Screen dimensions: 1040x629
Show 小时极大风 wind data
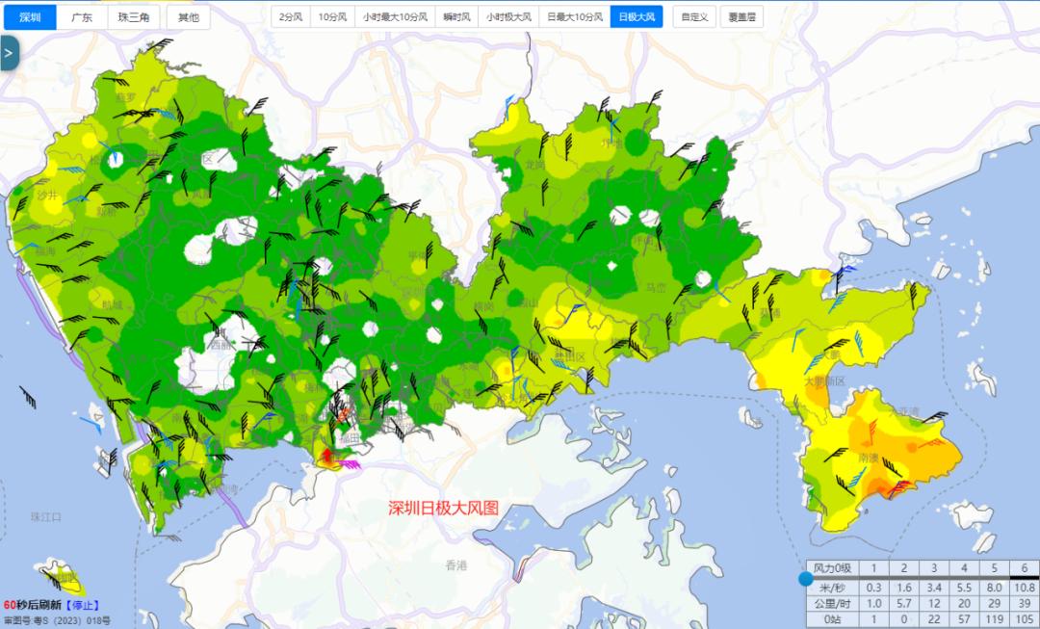pyautogui.click(x=507, y=17)
